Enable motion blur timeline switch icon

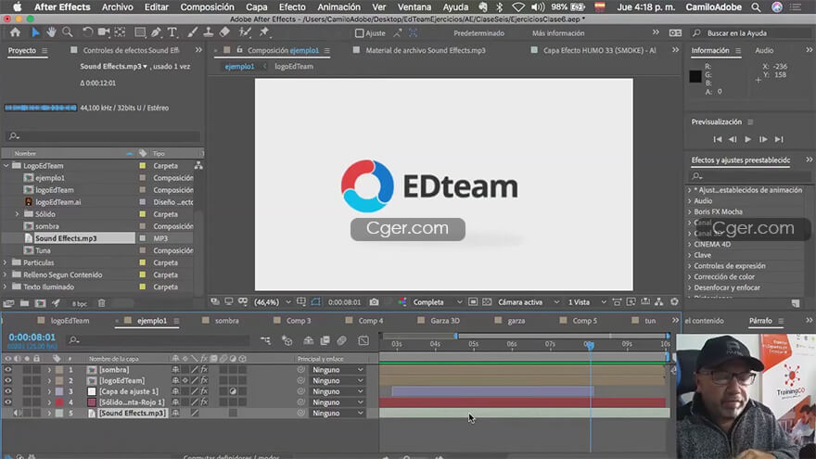342,340
